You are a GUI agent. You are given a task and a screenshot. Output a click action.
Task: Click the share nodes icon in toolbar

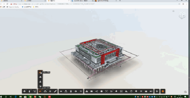(97, 91)
